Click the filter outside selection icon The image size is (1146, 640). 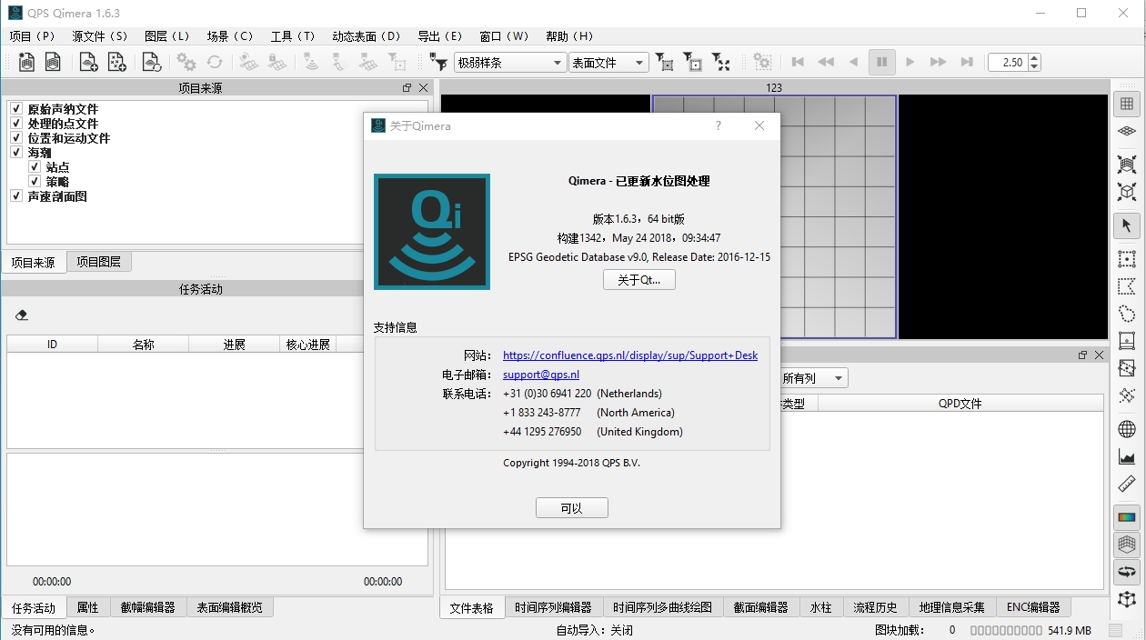coord(693,62)
